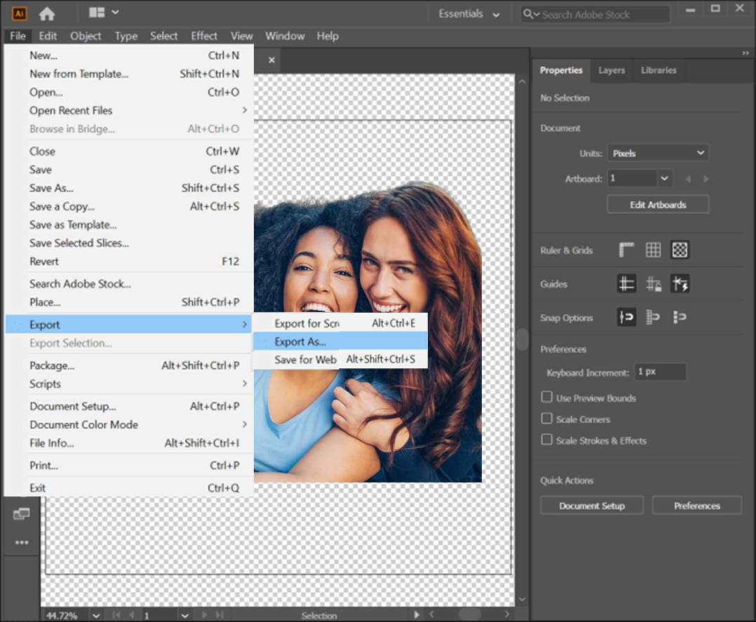Click the Keyboard Increment input field

tap(659, 372)
